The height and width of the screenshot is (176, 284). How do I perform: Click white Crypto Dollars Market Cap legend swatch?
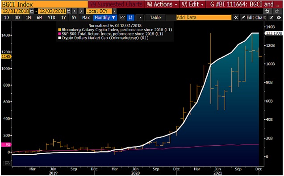click(59, 38)
